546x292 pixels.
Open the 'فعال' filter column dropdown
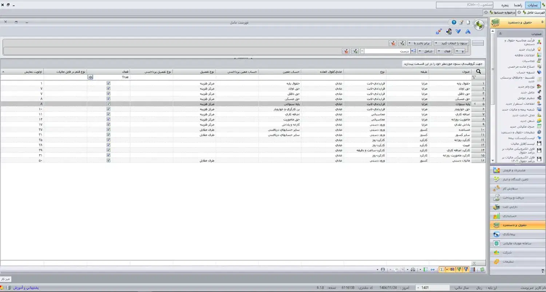coord(444,51)
